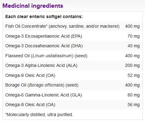This screenshot has height=122, width=145.
Task: Click the 70 mg EPA amount
Action: tap(133, 36)
